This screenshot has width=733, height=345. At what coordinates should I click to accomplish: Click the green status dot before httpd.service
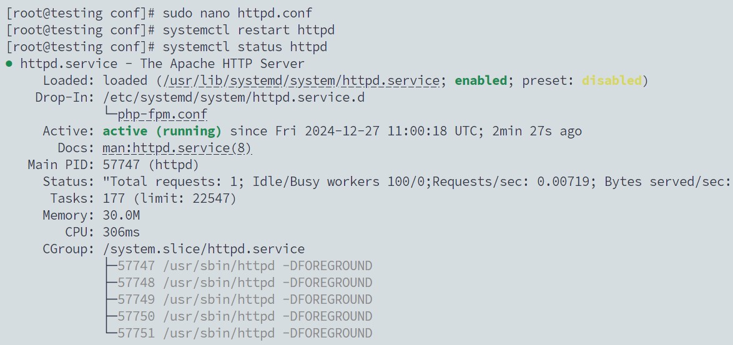tap(9, 64)
